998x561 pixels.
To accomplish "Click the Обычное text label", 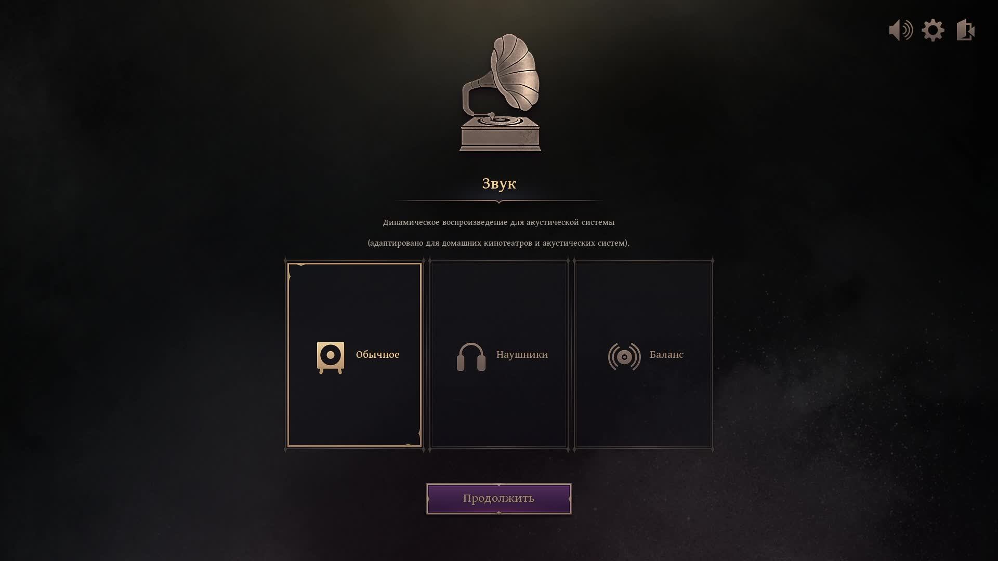I will tap(377, 355).
